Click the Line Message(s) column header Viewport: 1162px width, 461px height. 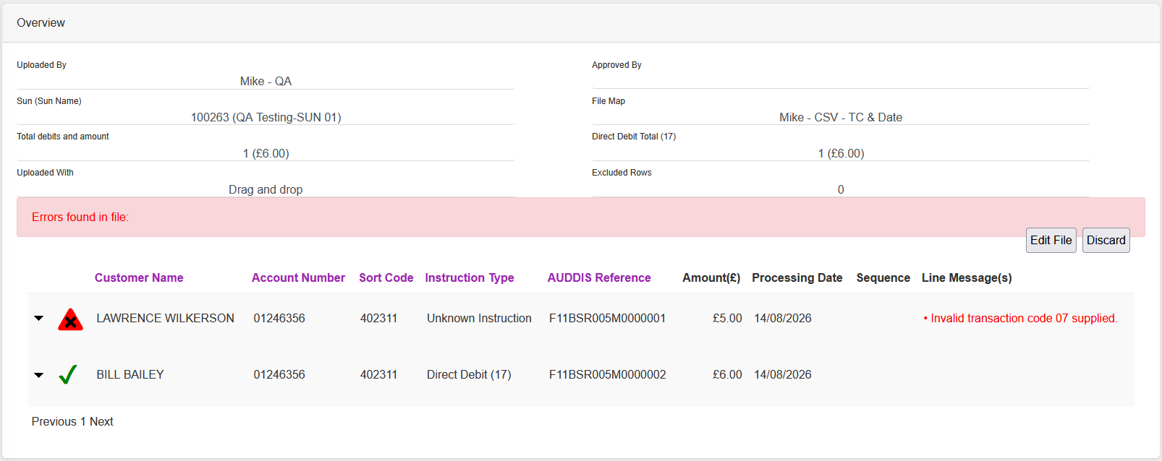tap(967, 277)
